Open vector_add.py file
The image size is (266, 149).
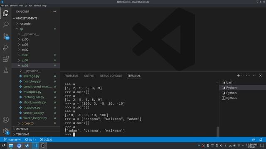tap(34, 113)
